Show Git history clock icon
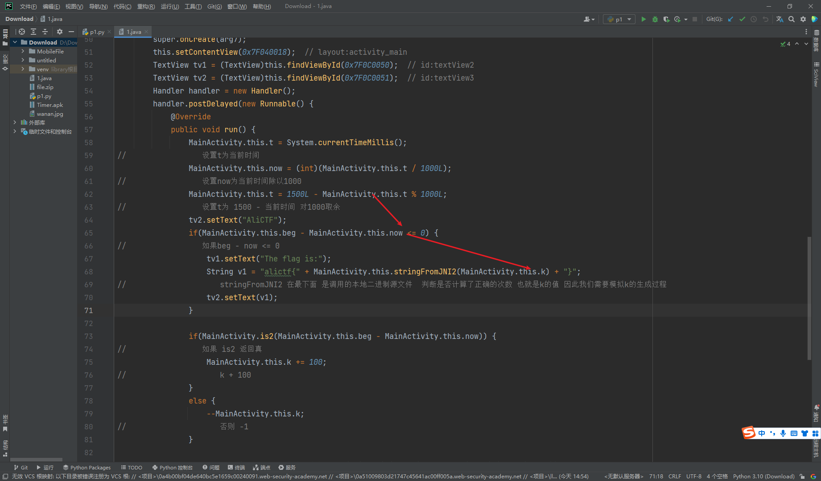The width and height of the screenshot is (821, 481). pos(754,19)
